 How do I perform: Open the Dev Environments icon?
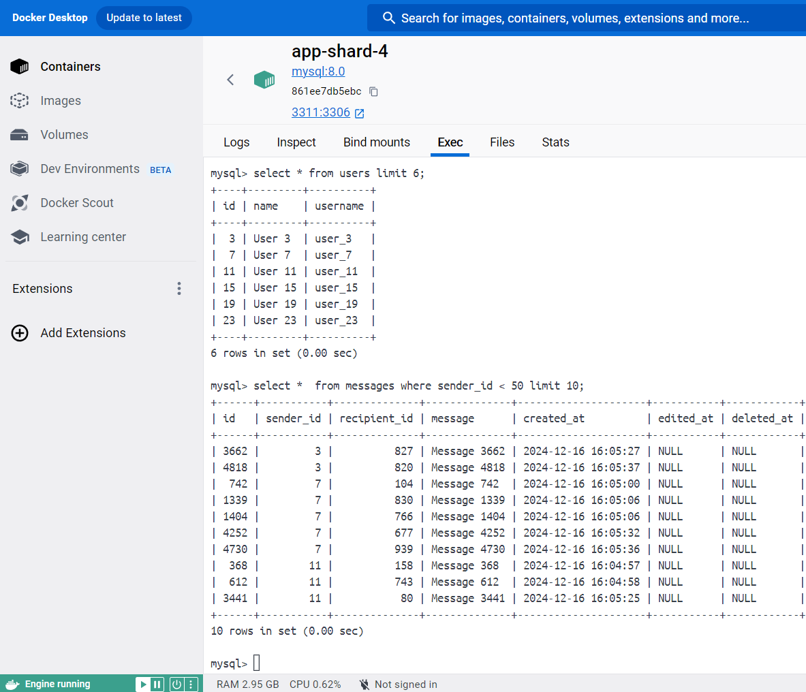(x=20, y=168)
